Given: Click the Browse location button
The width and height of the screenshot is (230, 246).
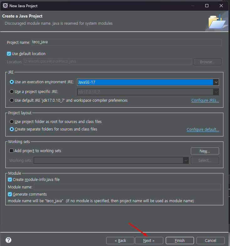Looking at the screenshot, I should 207,62.
